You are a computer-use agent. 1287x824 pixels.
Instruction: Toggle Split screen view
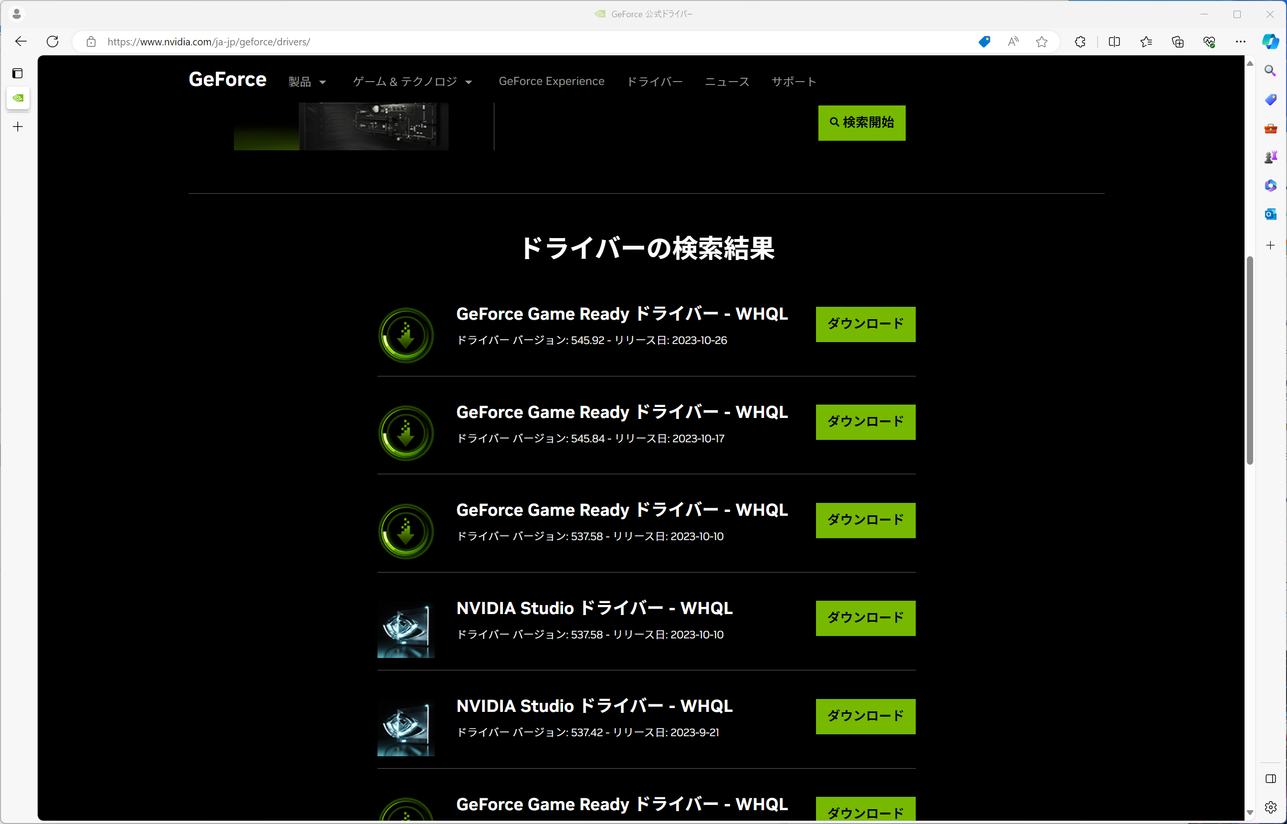1114,42
